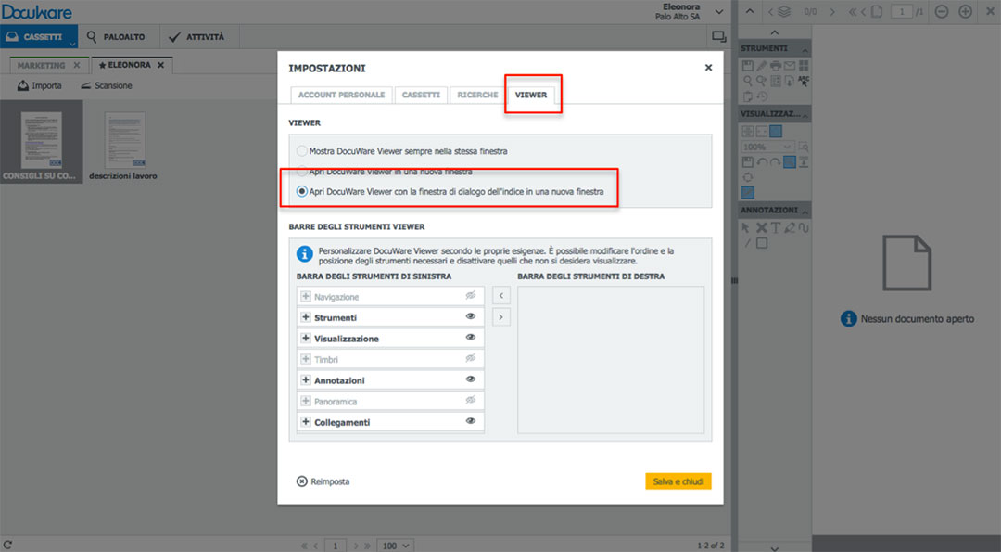Image resolution: width=1001 pixels, height=552 pixels.
Task: Collapse the Annotazioni panel header chevron
Action: [805, 211]
